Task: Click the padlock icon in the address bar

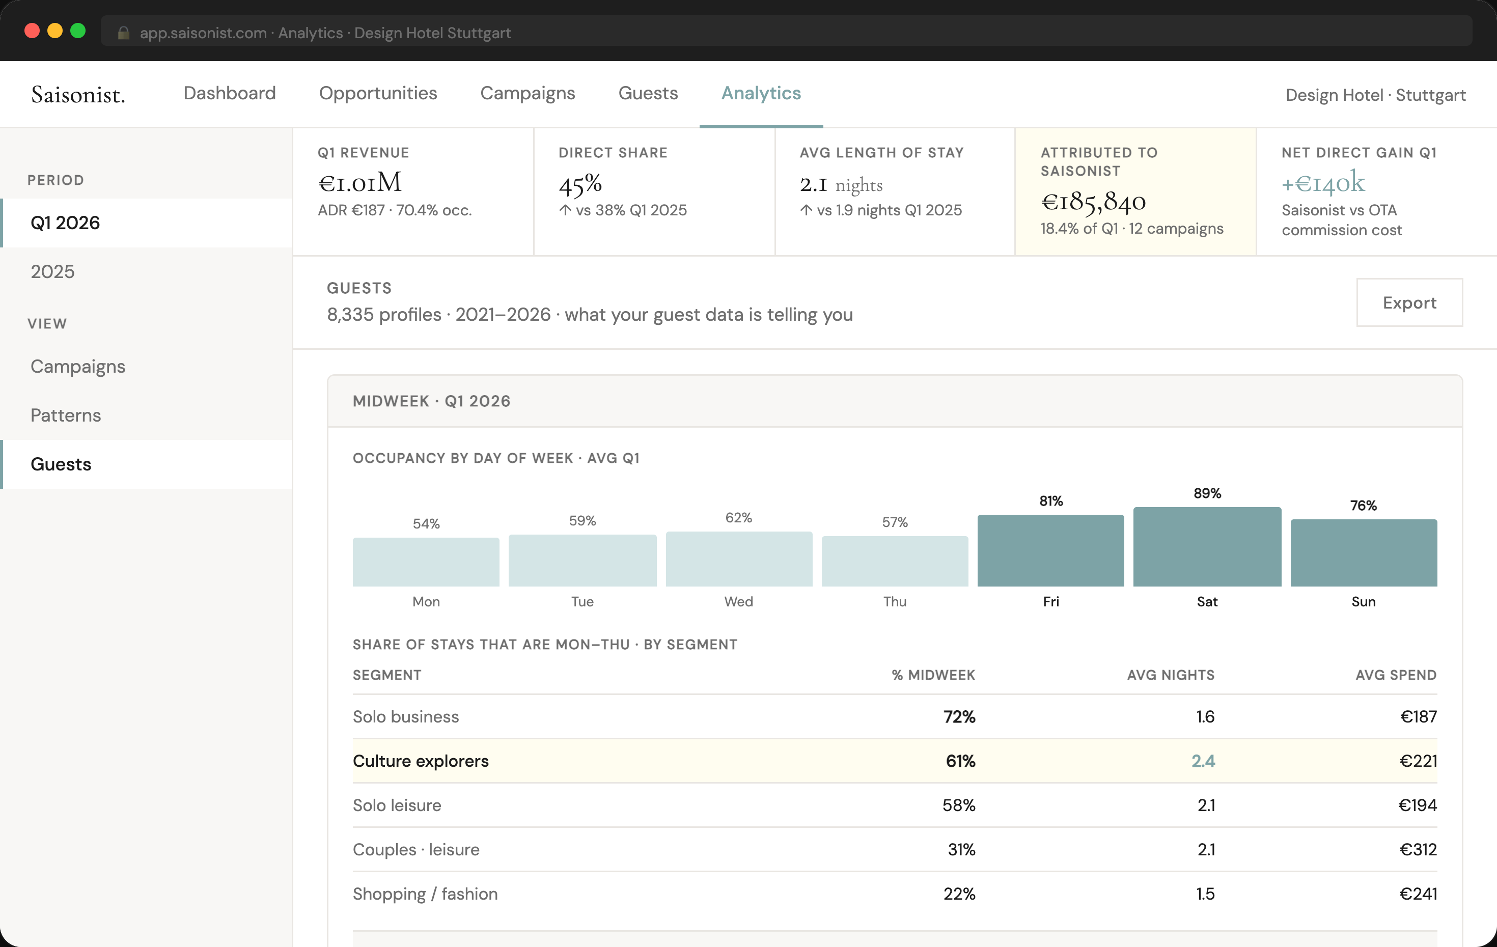Action: click(x=123, y=33)
